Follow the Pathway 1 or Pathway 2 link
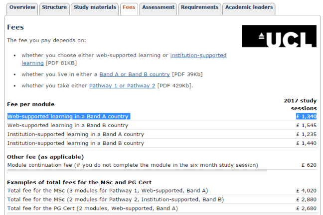323x215 pixels. point(122,86)
